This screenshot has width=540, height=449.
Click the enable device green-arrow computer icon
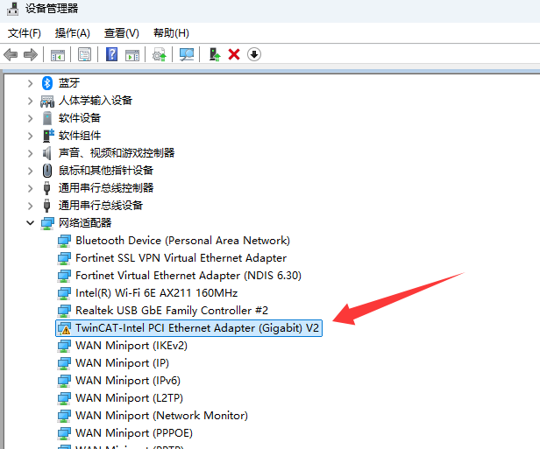pos(214,54)
